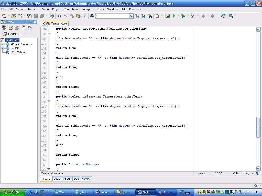
Task: Click the Redo arrow icon
Action: 65,16
